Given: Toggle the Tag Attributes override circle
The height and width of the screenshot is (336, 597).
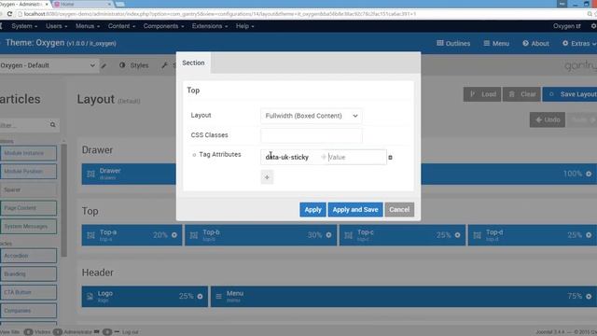Looking at the screenshot, I should pos(194,155).
